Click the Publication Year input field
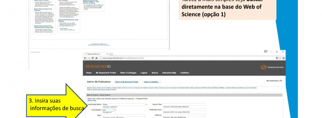This screenshot has height=118, width=322. coord(184,110)
